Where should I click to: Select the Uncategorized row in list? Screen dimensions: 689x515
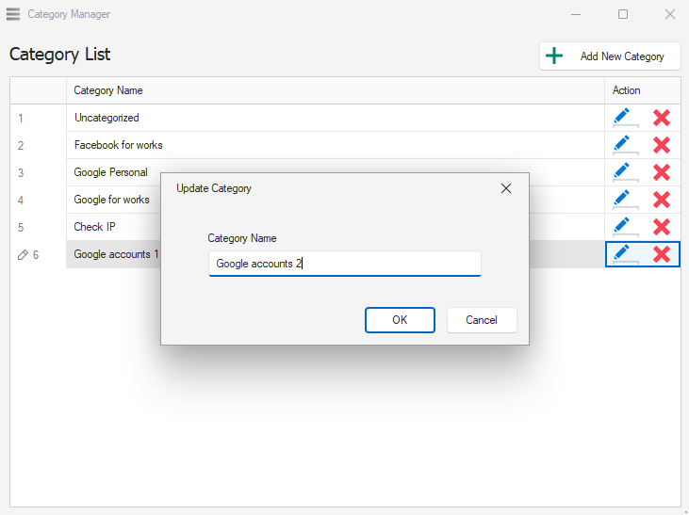click(x=107, y=118)
